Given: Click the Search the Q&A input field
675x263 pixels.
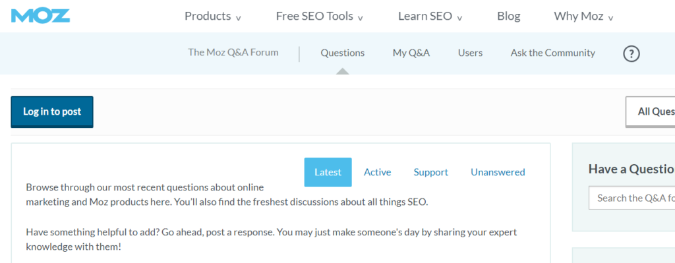Looking at the screenshot, I should (x=631, y=198).
